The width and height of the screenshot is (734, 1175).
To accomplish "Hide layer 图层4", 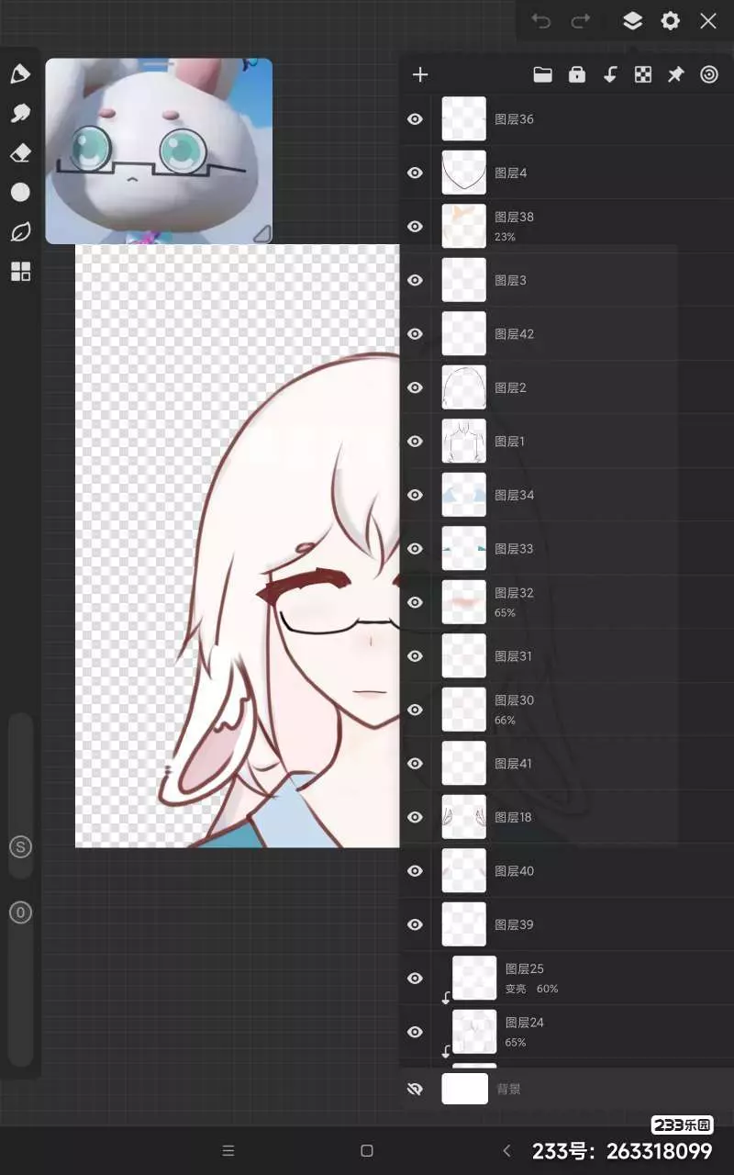I will click(x=416, y=173).
